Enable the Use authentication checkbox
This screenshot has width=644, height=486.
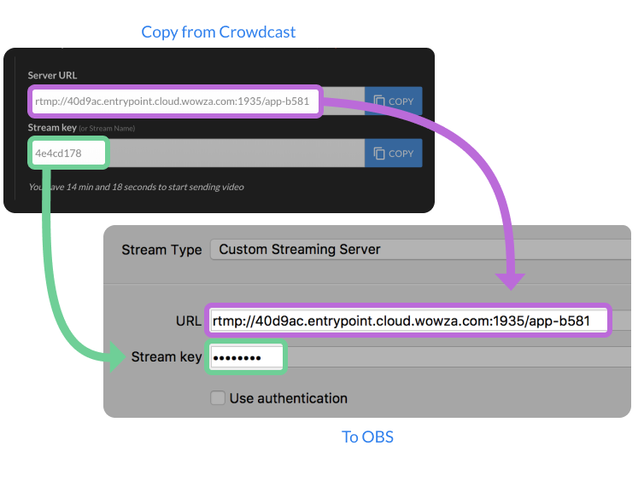pos(218,398)
